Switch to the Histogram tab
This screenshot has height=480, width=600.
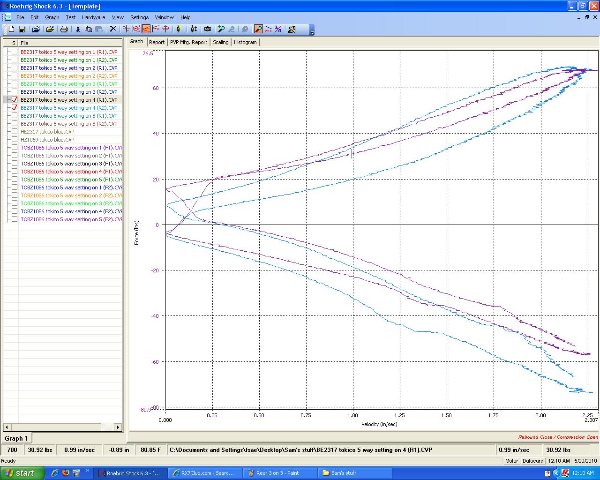pyautogui.click(x=245, y=42)
